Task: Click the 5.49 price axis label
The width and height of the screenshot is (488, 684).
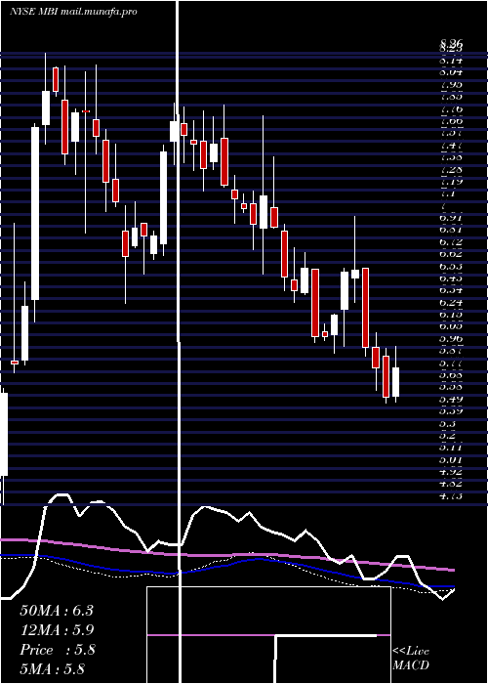Action: pyautogui.click(x=451, y=400)
